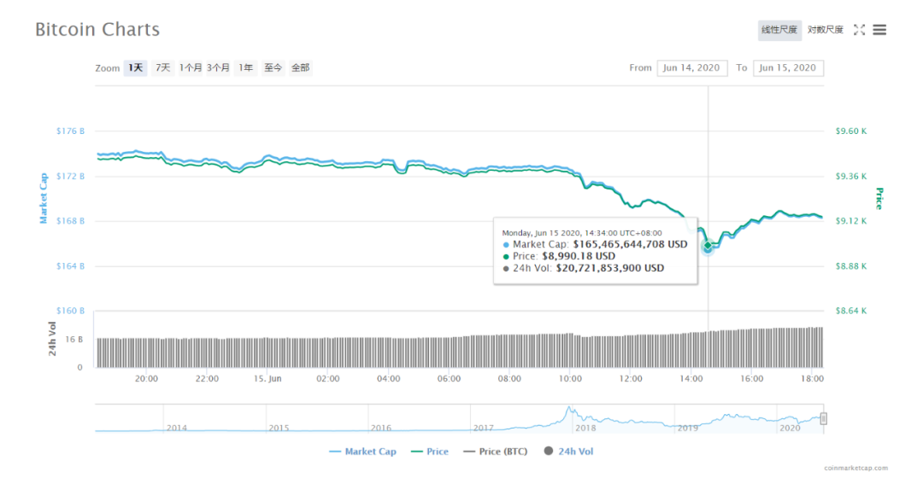Viewport: 923px width, 484px height.
Task: Toggle Price (BTC) series in legend
Action: [x=495, y=452]
